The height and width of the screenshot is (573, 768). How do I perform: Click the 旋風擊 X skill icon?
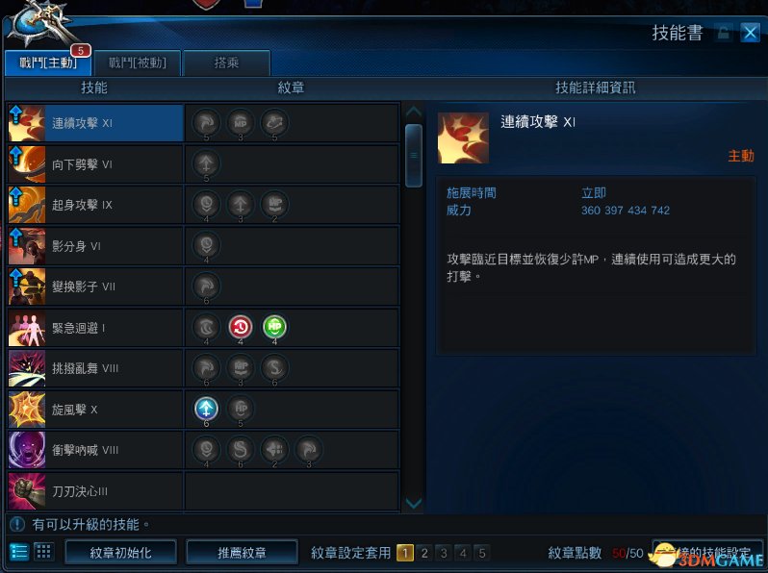(27, 410)
